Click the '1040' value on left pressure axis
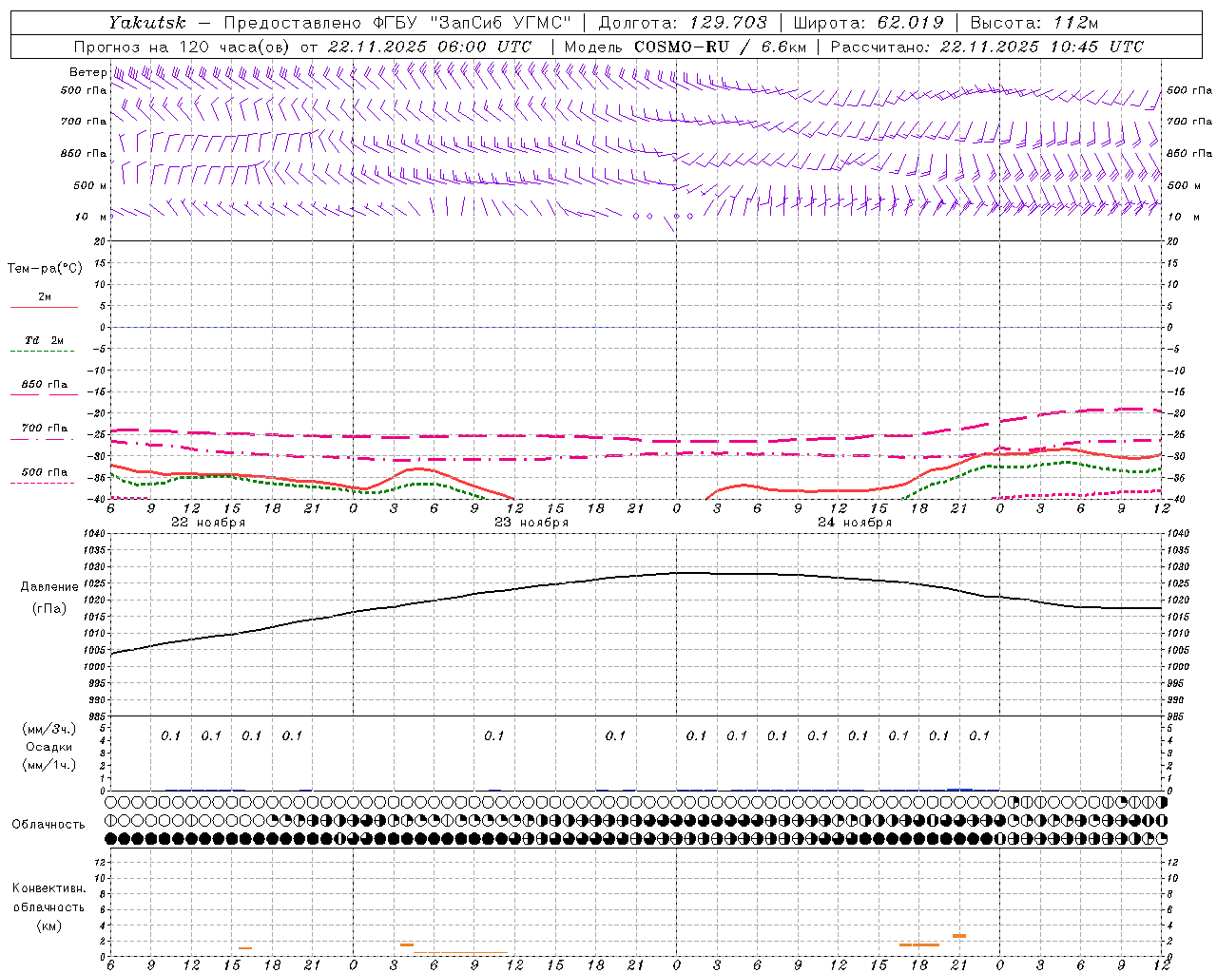Viewport: 1217px width, 973px height. click(96, 534)
